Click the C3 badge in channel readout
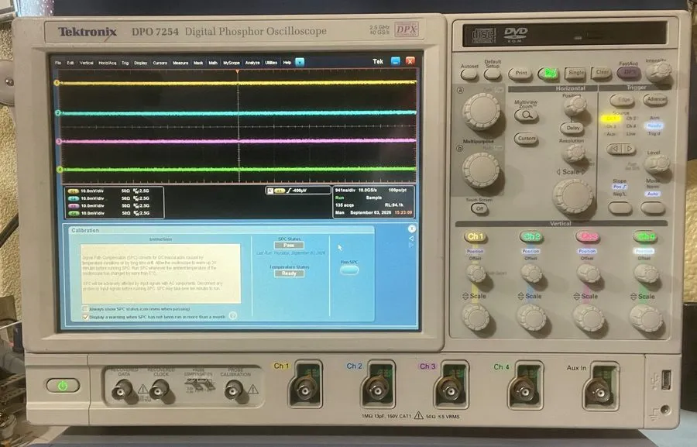 click(74, 206)
